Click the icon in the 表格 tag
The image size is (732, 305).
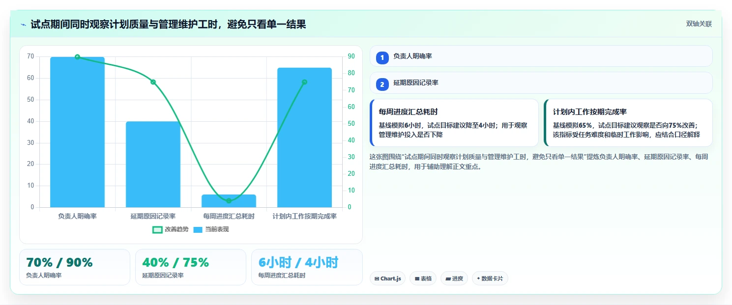(x=417, y=278)
